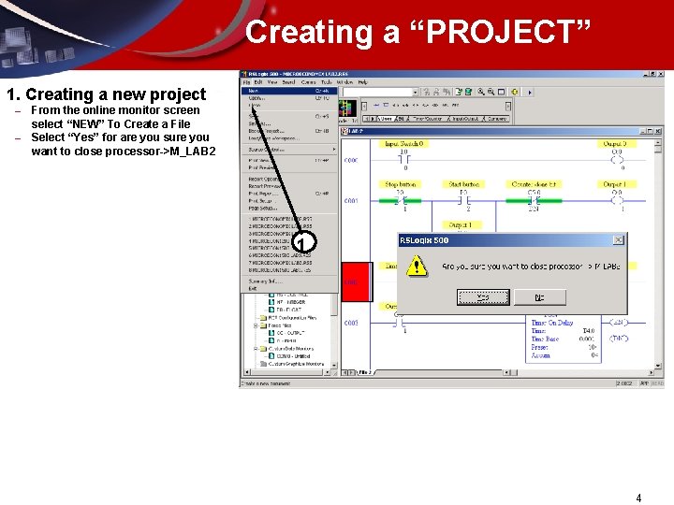
Task: Open recent file number 8 in File menu
Action: (289, 270)
